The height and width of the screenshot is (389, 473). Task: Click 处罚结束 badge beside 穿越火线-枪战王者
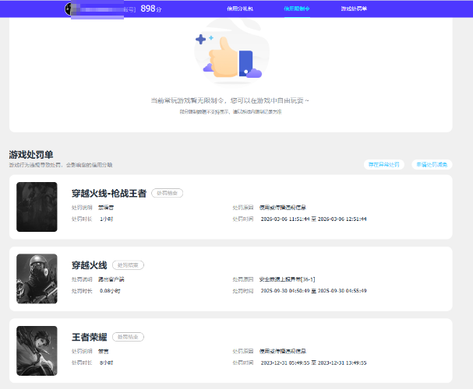pyautogui.click(x=167, y=193)
